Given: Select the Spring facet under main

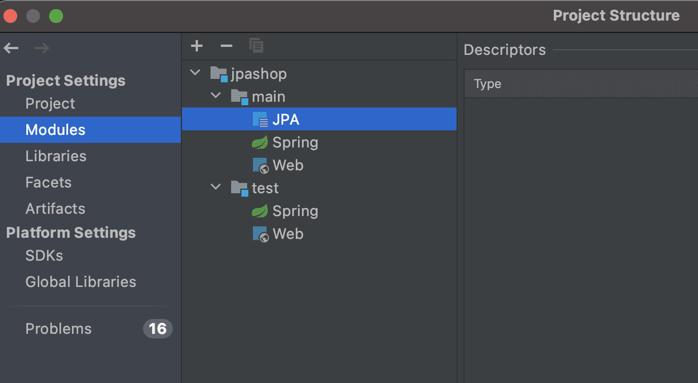Looking at the screenshot, I should [295, 142].
